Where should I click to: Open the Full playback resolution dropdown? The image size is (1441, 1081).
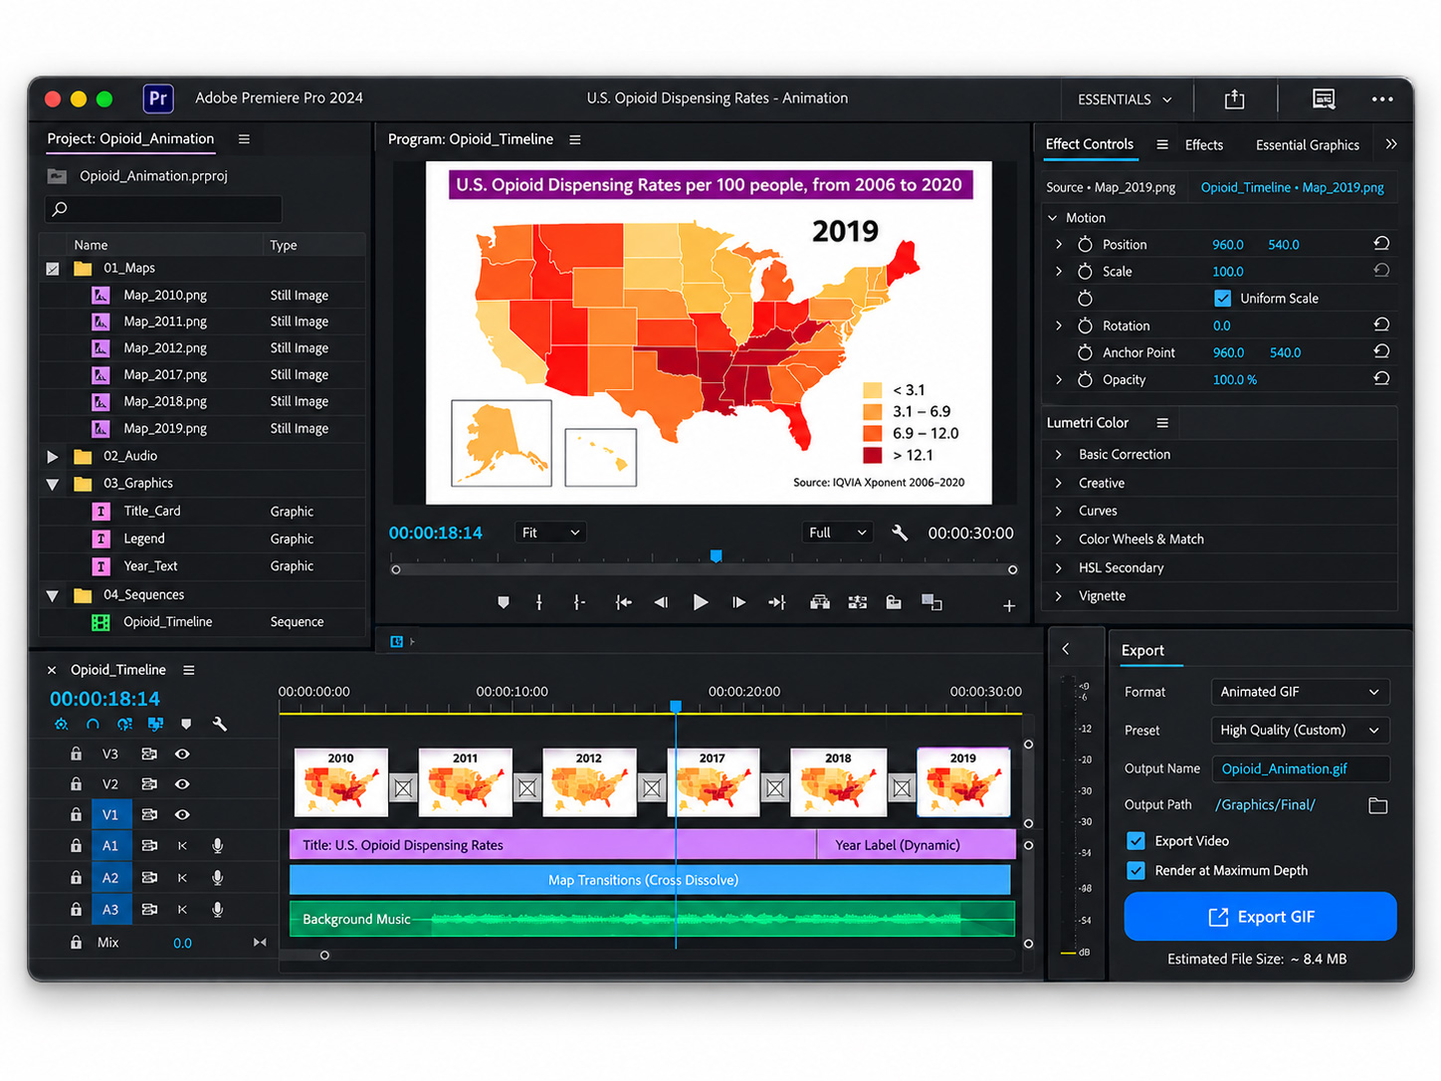pos(838,533)
